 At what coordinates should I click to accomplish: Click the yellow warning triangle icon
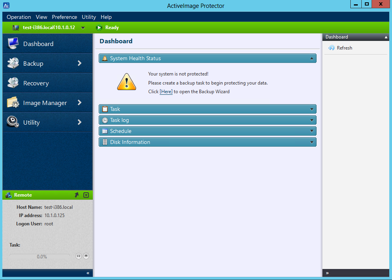click(x=126, y=82)
